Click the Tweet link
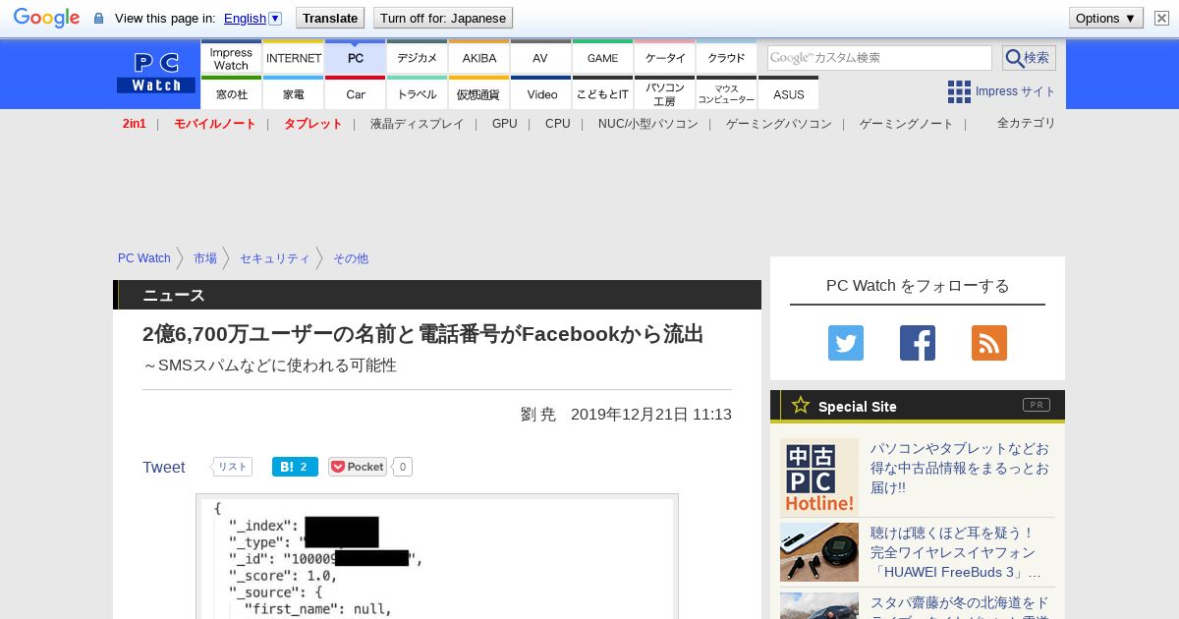 [x=164, y=468]
